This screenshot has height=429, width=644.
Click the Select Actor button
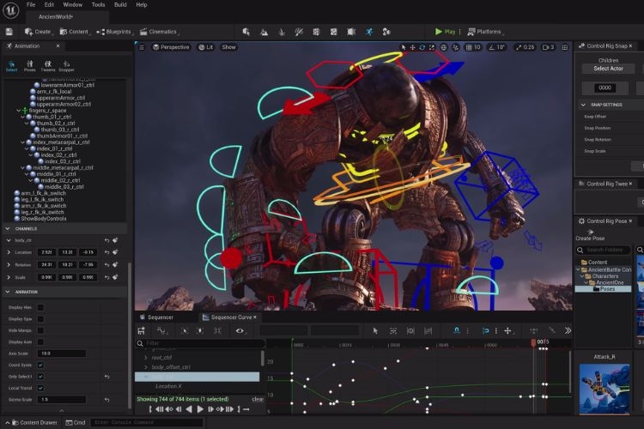point(608,69)
